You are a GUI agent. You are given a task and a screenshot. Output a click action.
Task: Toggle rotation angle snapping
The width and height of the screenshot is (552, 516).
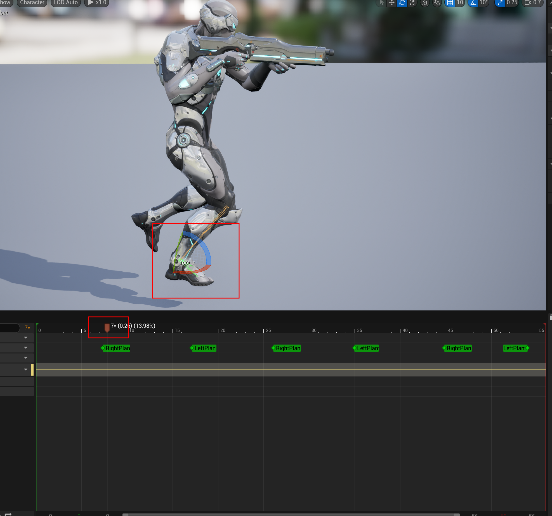click(473, 3)
